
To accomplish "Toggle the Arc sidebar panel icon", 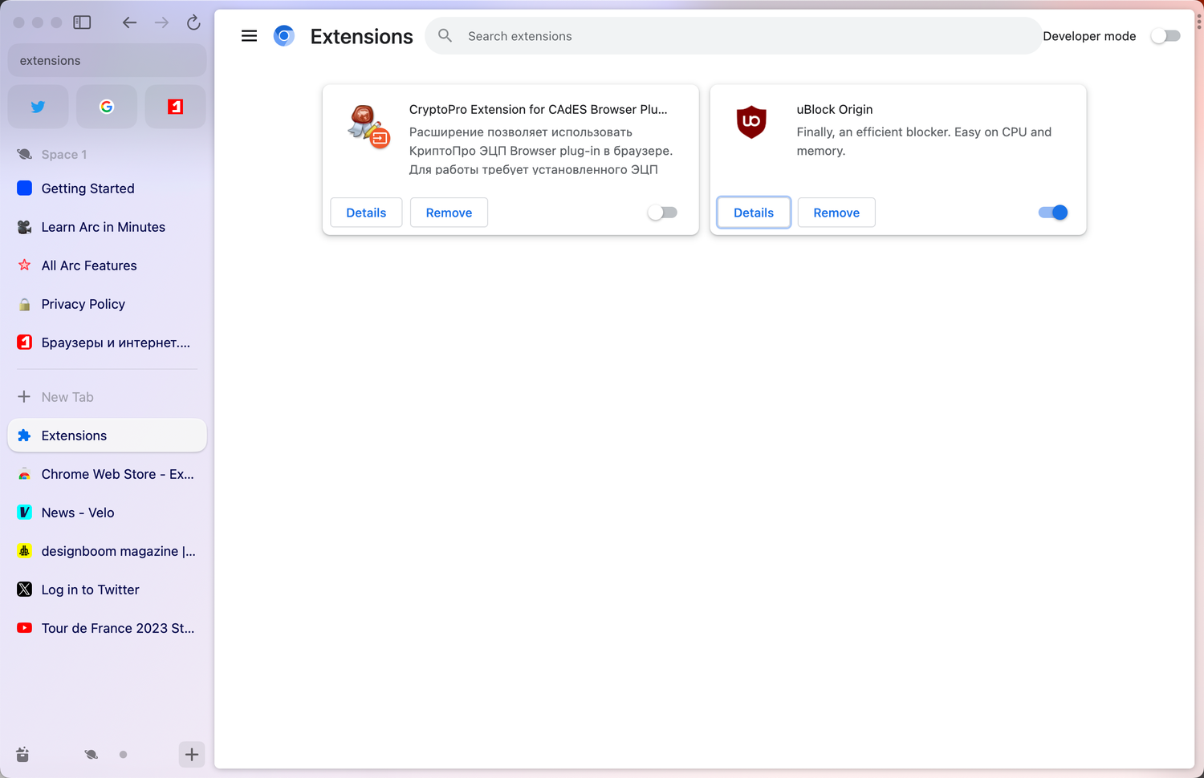I will (x=82, y=22).
